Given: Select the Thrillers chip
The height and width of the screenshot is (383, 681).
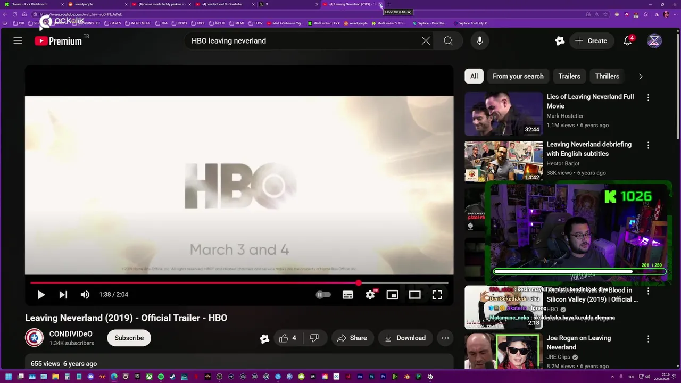Looking at the screenshot, I should click(607, 76).
